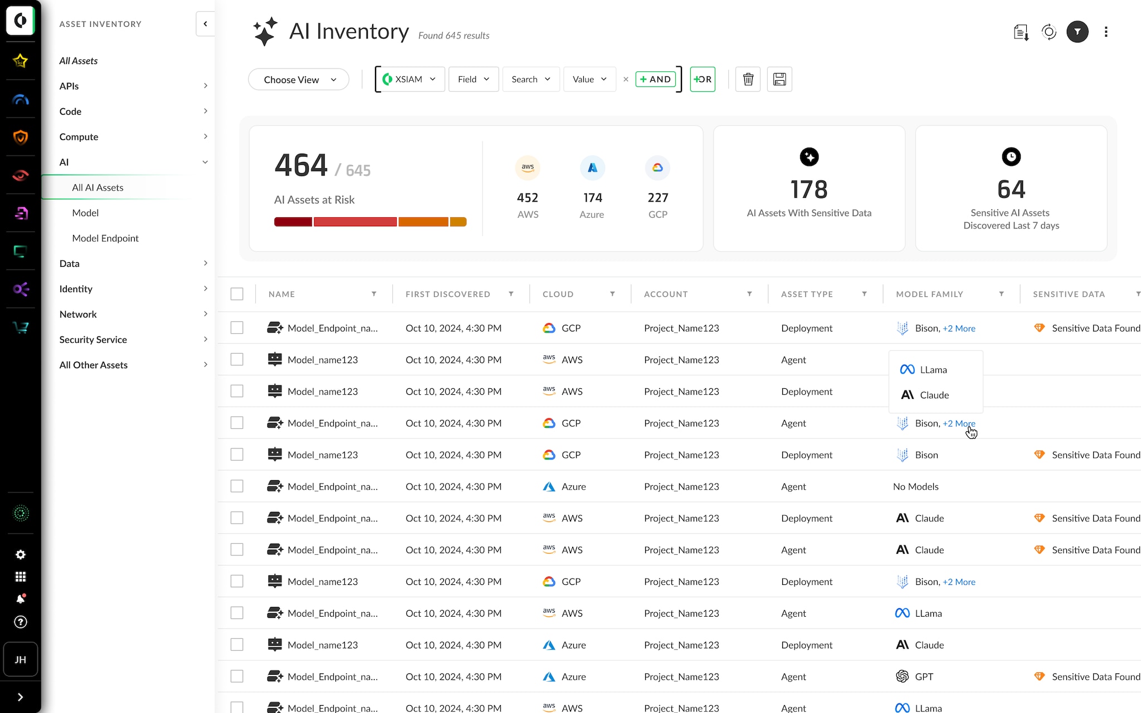
Task: Open Model Endpoint under the AI section
Action: [105, 238]
